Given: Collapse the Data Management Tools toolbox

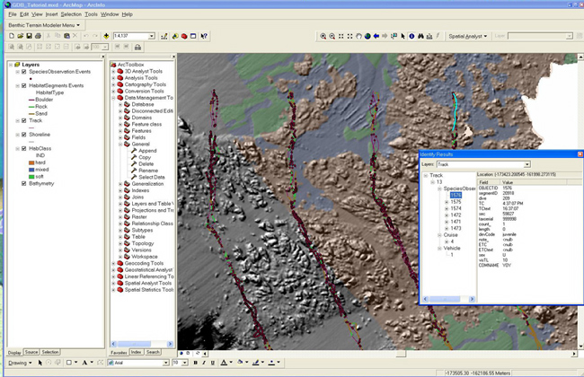Looking at the screenshot, I should (x=113, y=98).
